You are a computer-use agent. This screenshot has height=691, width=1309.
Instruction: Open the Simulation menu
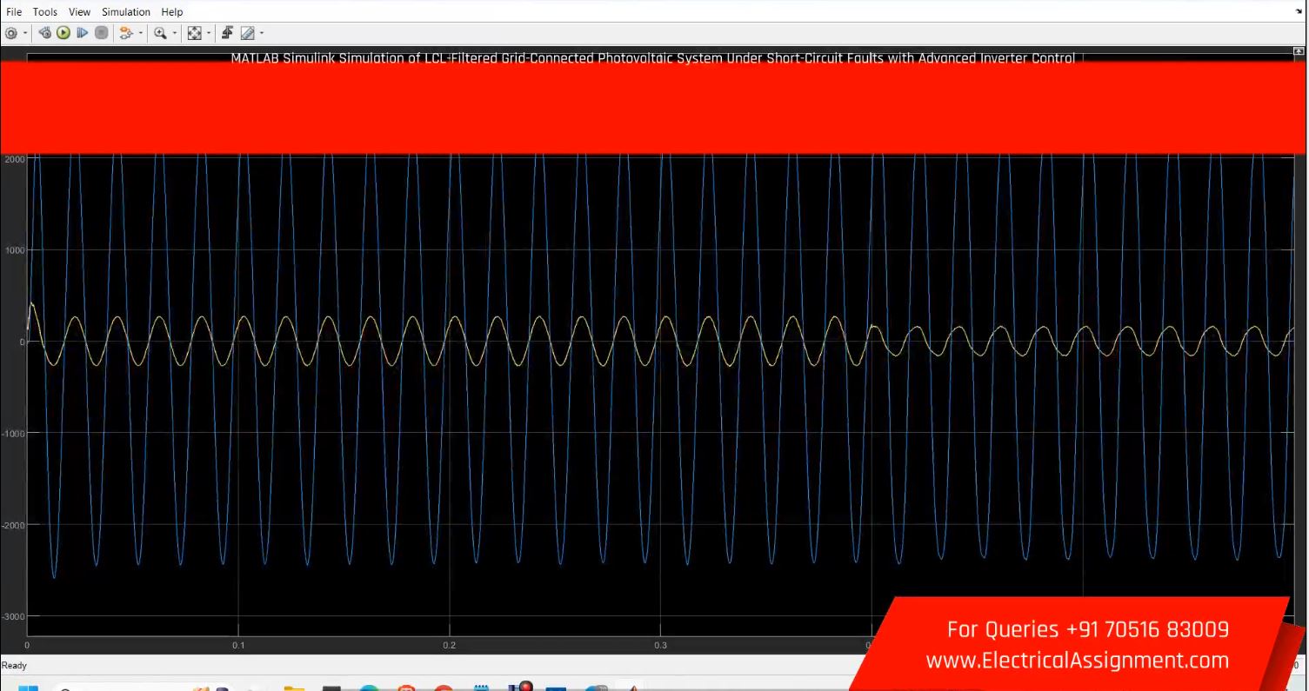pos(125,12)
